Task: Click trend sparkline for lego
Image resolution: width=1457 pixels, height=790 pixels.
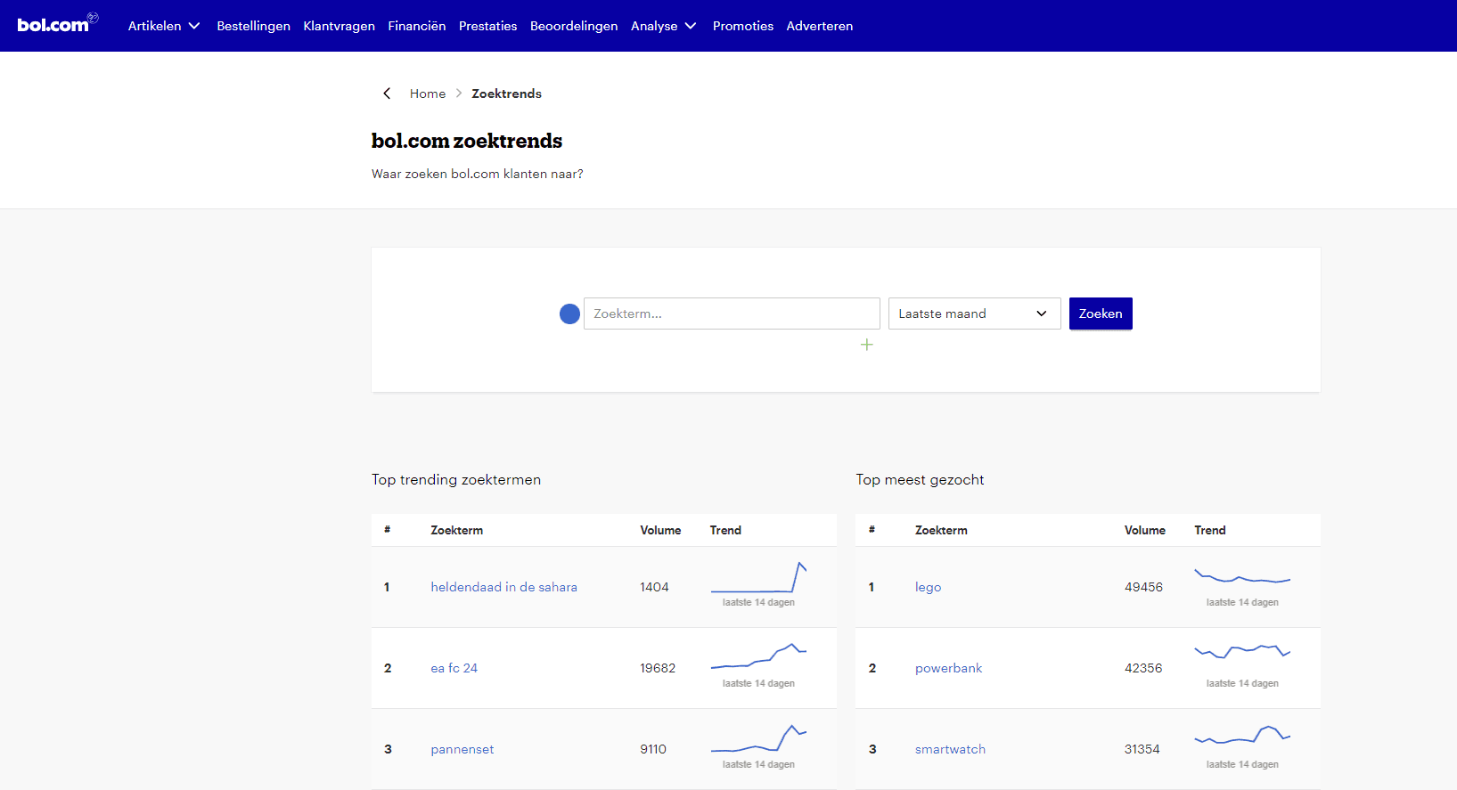Action: pyautogui.click(x=1242, y=575)
